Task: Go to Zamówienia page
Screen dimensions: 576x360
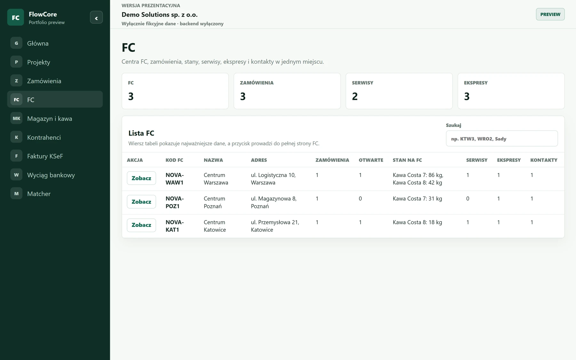Action: [x=55, y=81]
